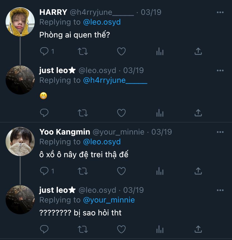Viewport: 232px width, 240px height.
Task: Share just leo's emoji reply
Action: [x=198, y=113]
